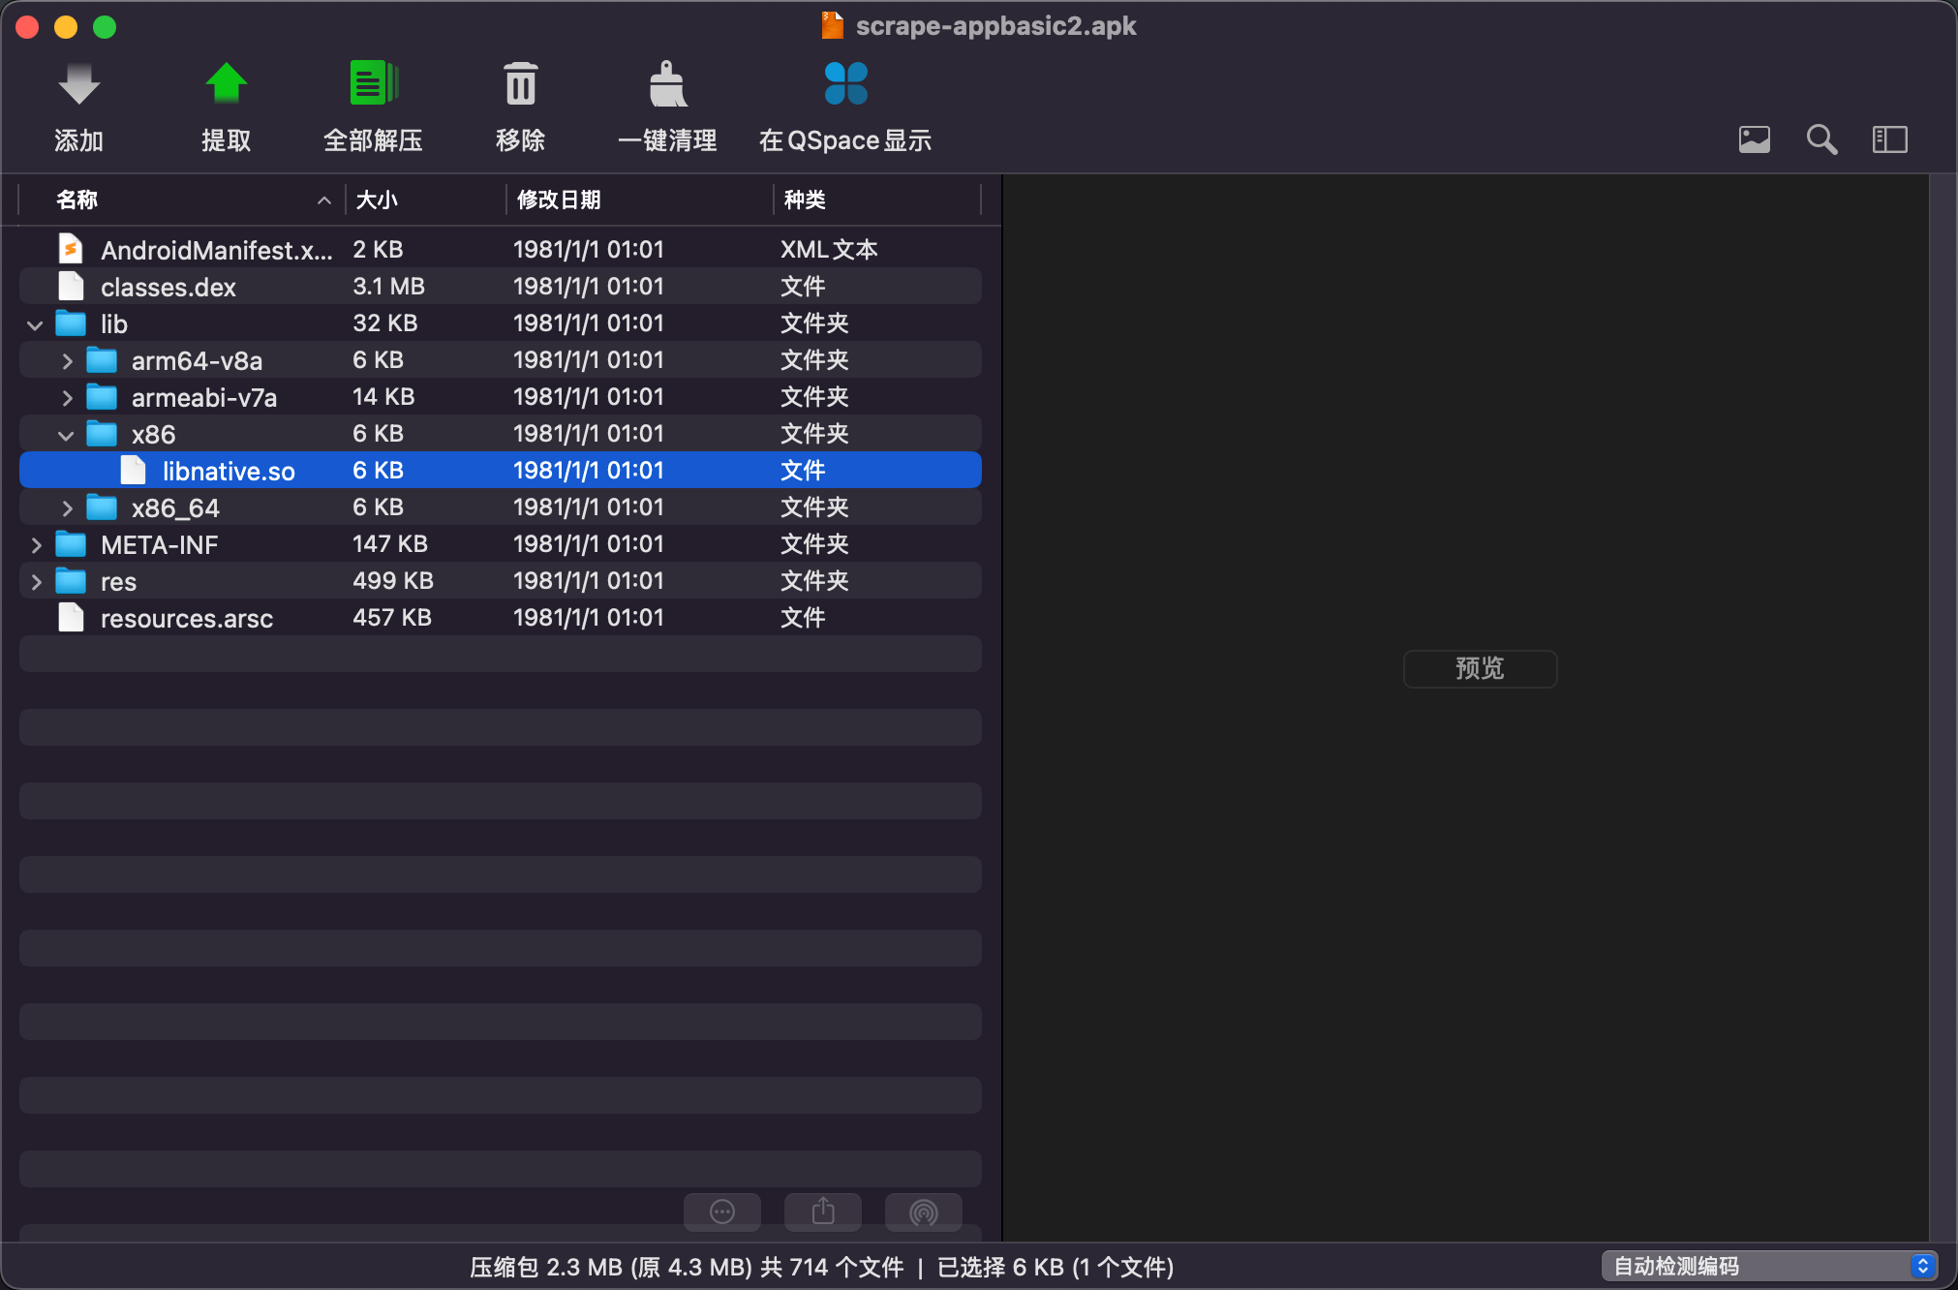Click the share button below the file list
The width and height of the screenshot is (1958, 1290).
click(823, 1212)
